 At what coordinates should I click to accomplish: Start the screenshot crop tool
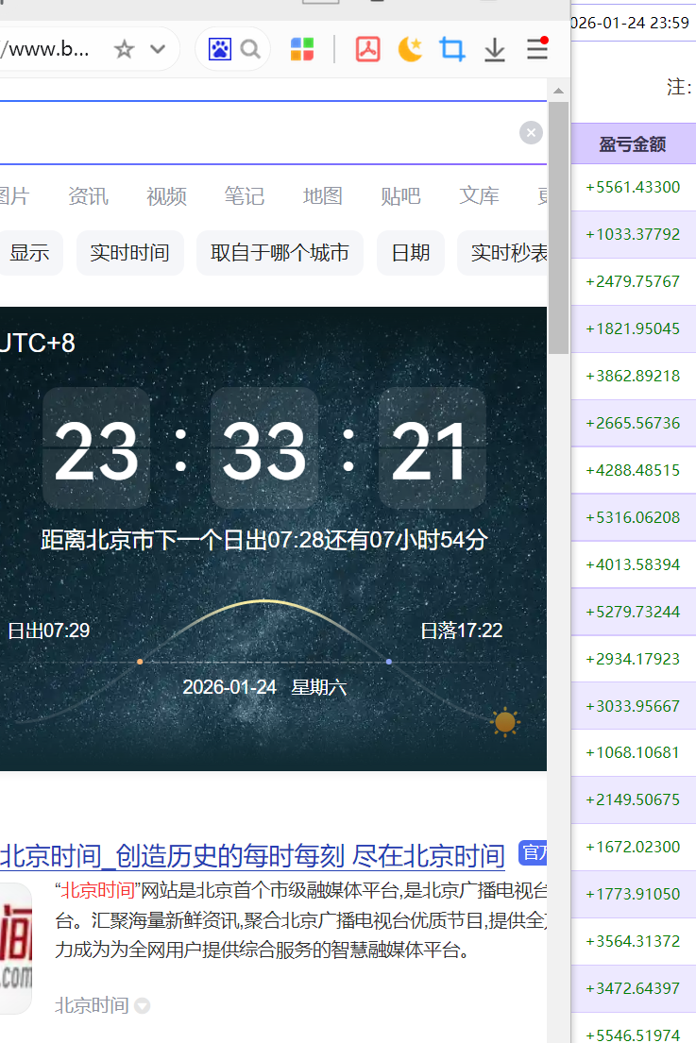(452, 50)
